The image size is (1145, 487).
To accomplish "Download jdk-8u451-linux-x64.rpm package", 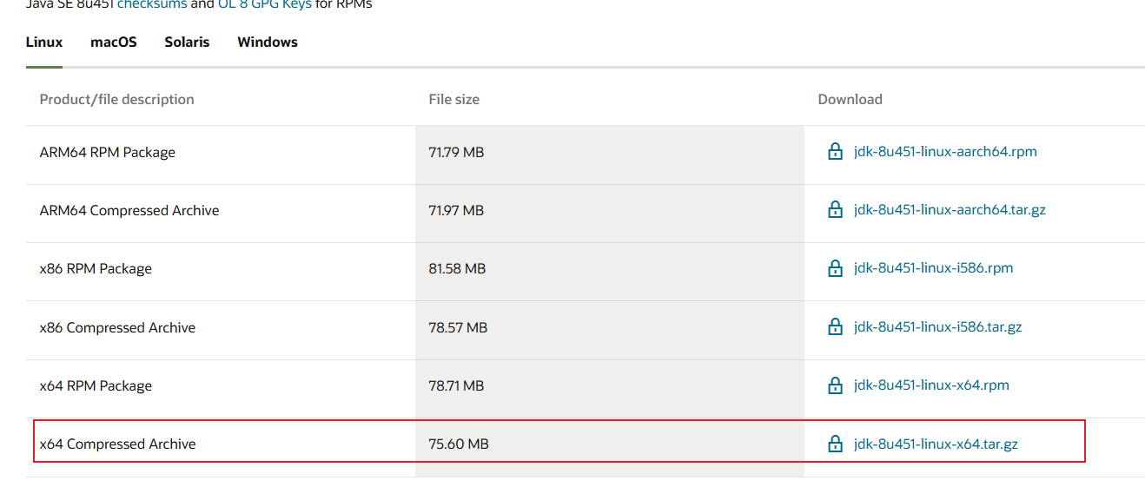I will click(x=931, y=385).
